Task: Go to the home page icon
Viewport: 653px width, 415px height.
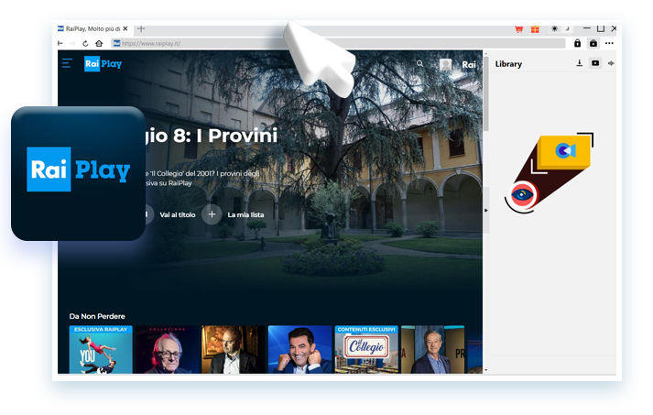Action: (99, 43)
